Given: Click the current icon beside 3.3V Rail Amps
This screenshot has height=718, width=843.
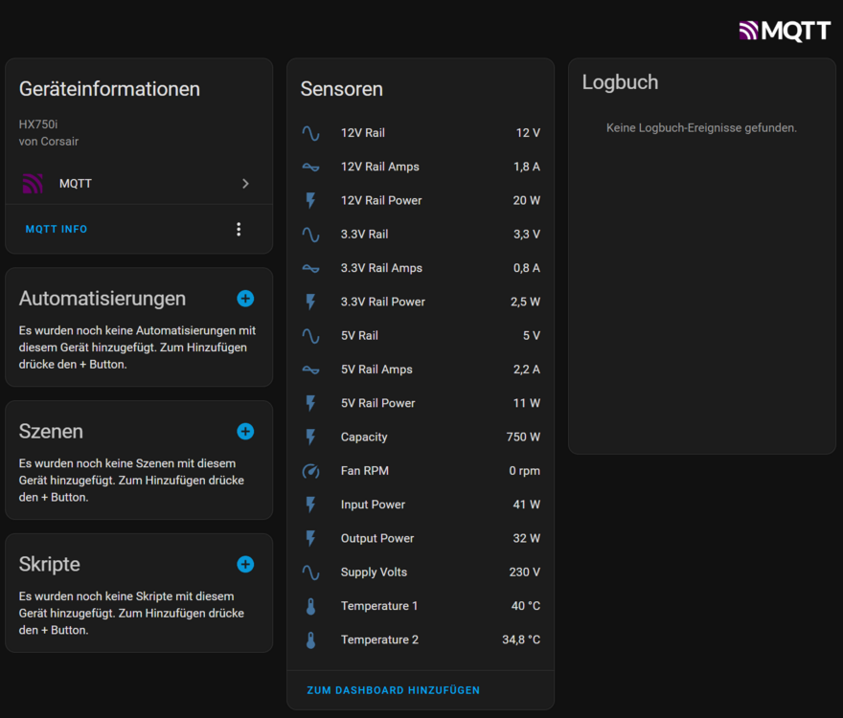Looking at the screenshot, I should [310, 268].
